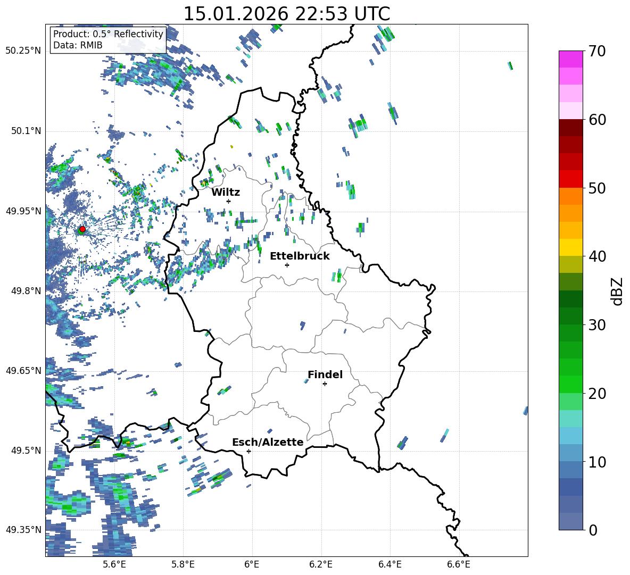Click the Esch/Alzette station cross marker
630x575 pixels.
[248, 451]
